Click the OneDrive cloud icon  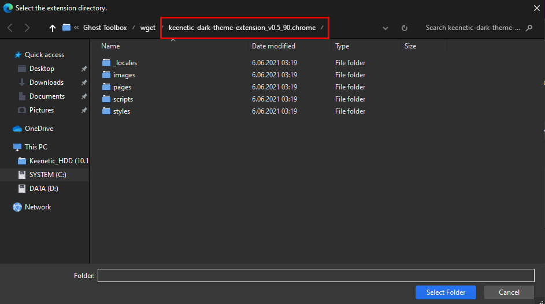[x=17, y=129]
